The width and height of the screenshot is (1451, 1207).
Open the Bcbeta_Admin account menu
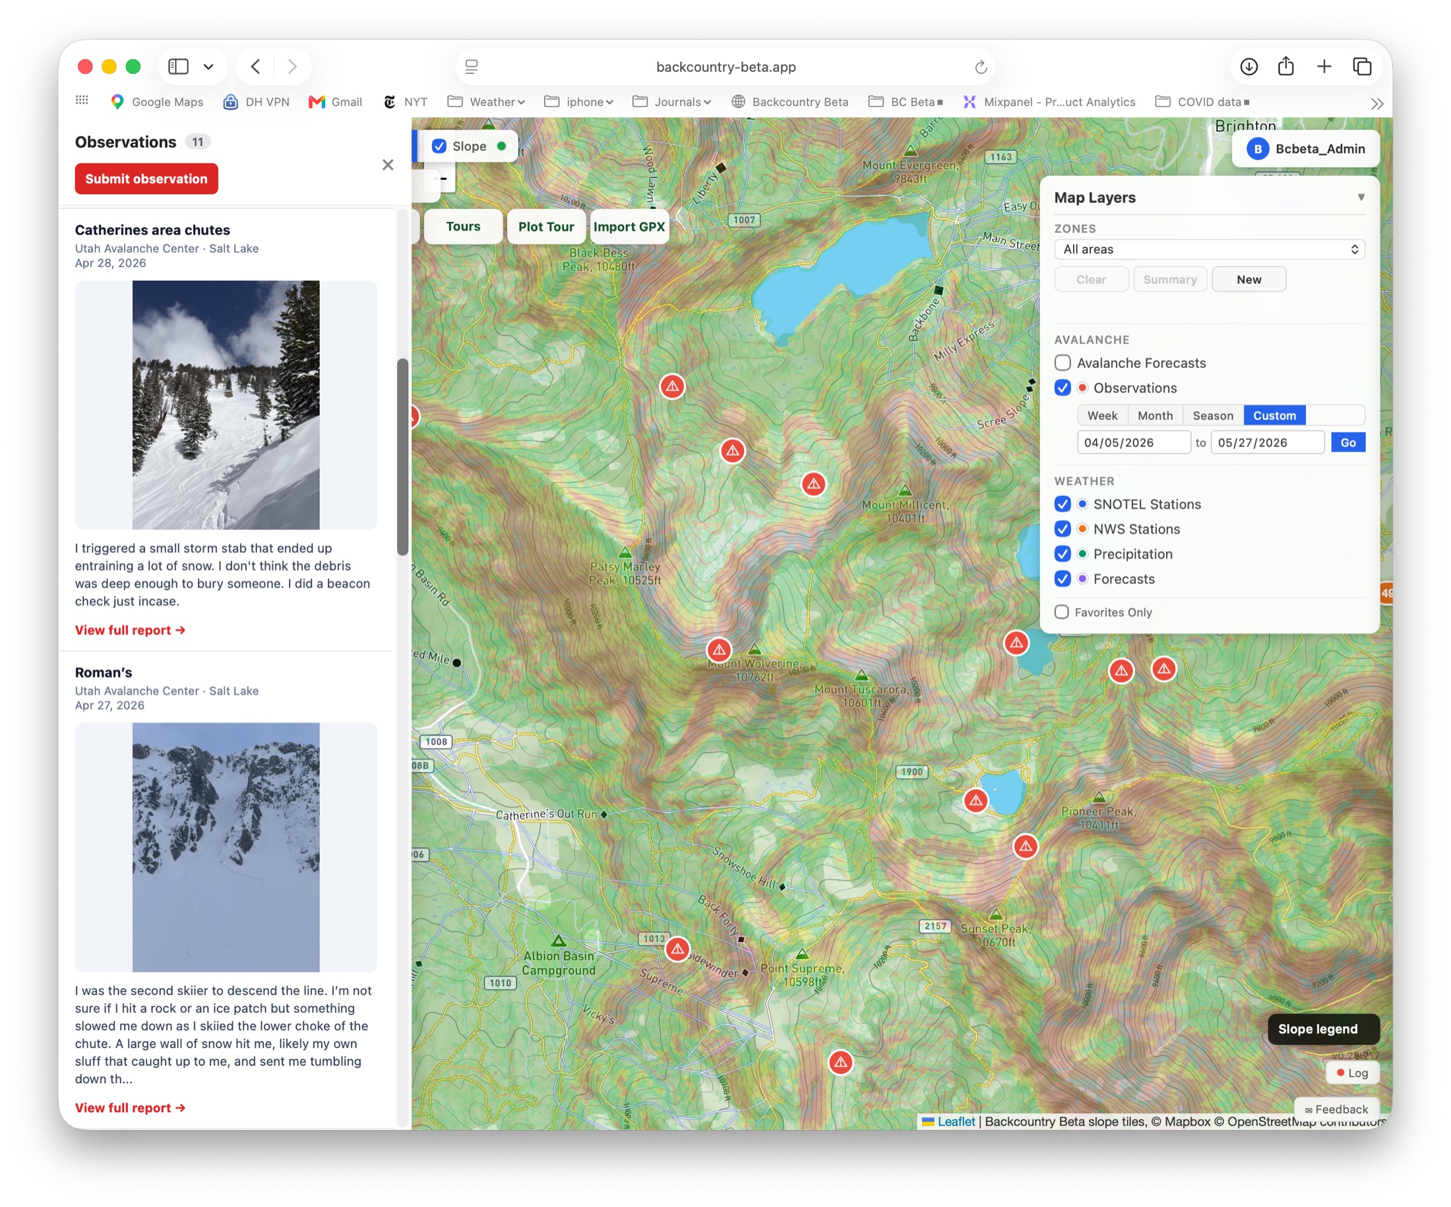1305,148
